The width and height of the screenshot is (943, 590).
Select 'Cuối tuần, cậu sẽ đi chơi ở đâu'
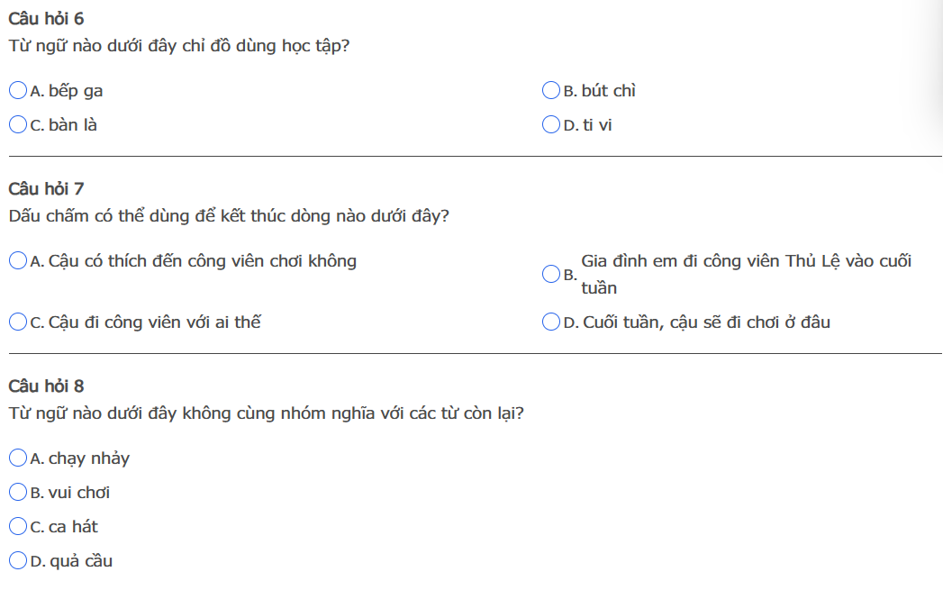551,322
